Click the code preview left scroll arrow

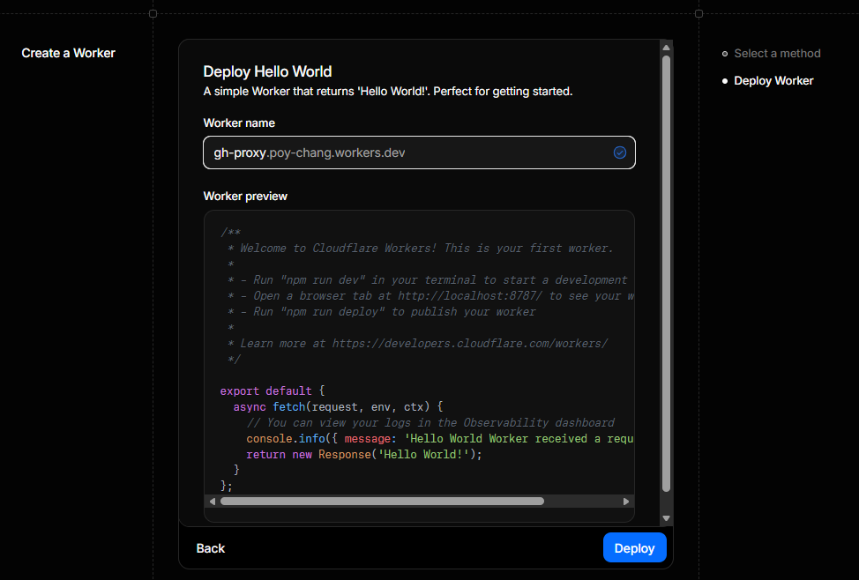[213, 502]
